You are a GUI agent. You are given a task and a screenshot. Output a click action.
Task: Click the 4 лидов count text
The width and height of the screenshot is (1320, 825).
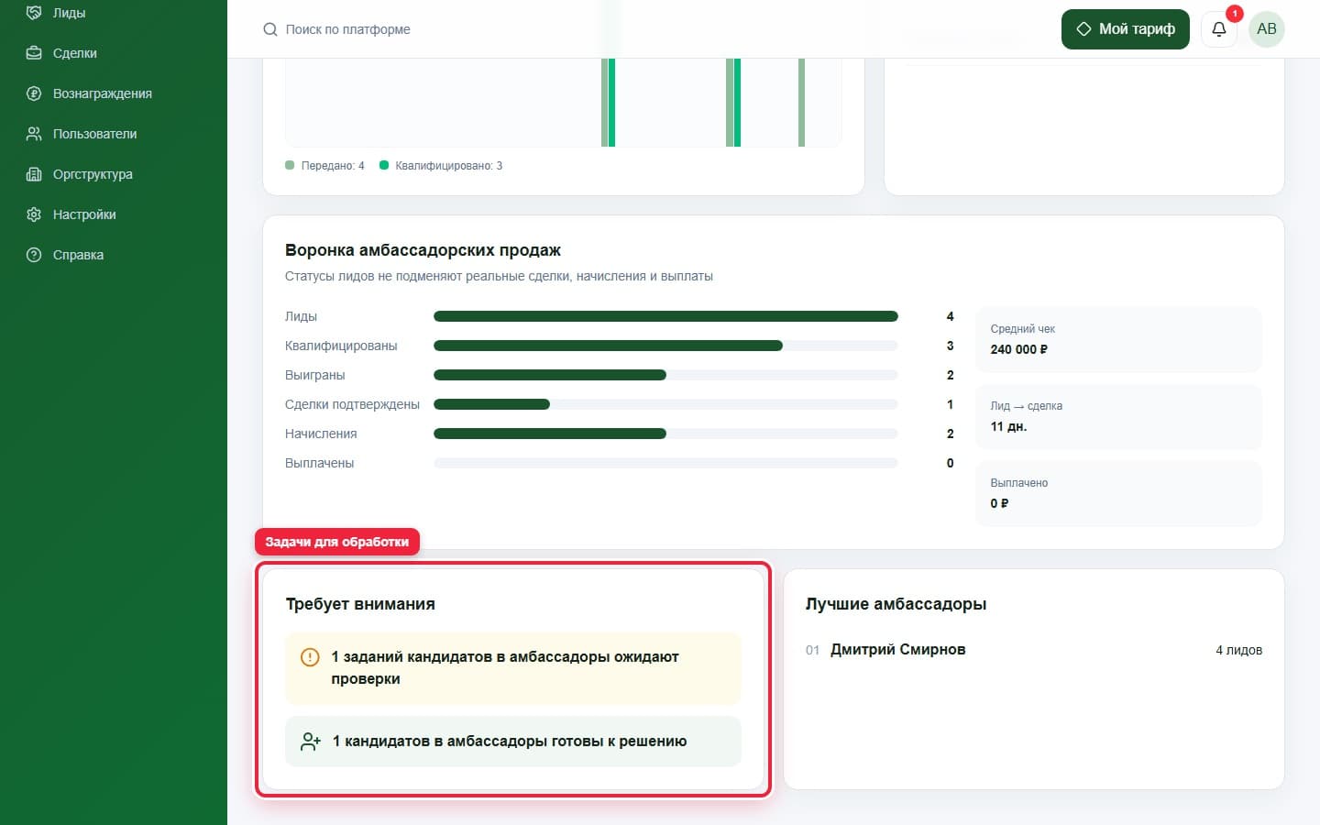1238,650
